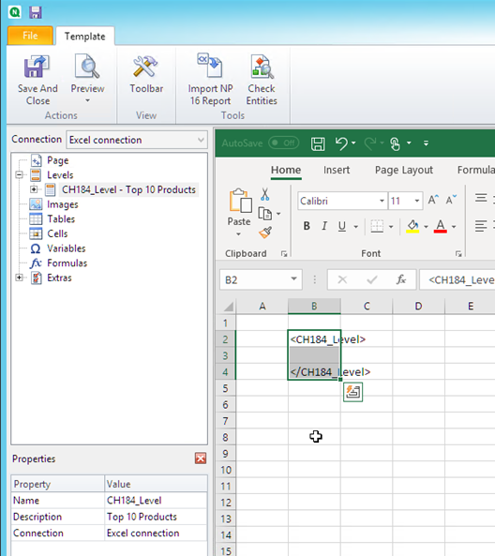Toggle AutoSave switch

[284, 143]
